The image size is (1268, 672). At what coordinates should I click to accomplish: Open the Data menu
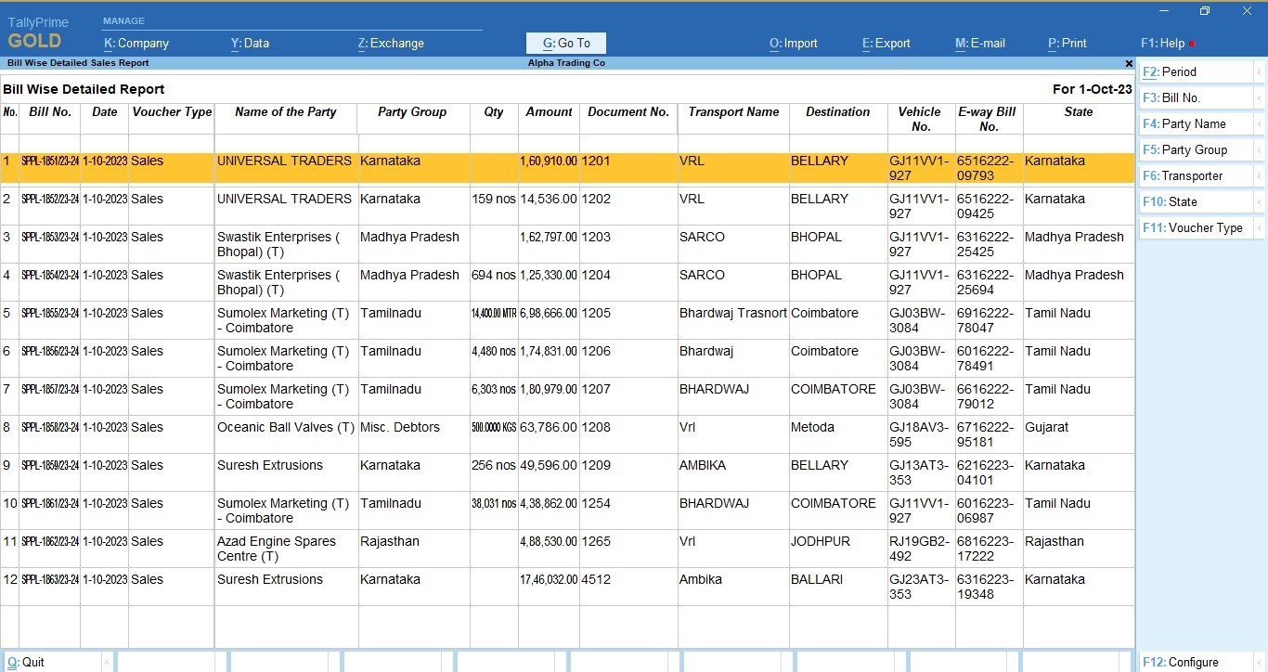[250, 43]
